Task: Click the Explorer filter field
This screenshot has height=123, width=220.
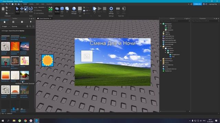Action: pyautogui.click(x=175, y=21)
